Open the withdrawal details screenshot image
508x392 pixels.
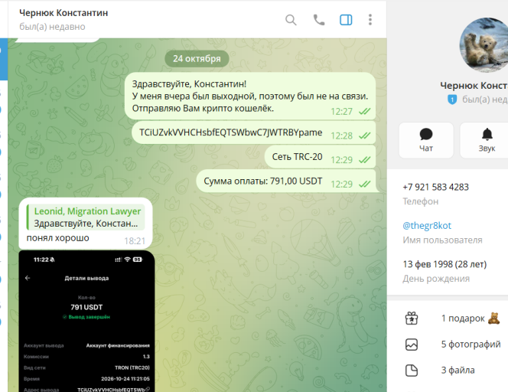pos(86,321)
